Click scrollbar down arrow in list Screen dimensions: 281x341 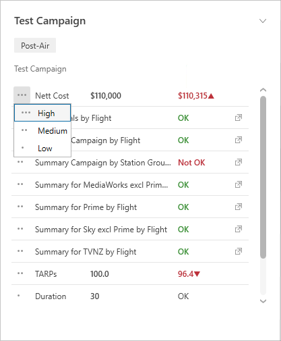[x=263, y=301]
